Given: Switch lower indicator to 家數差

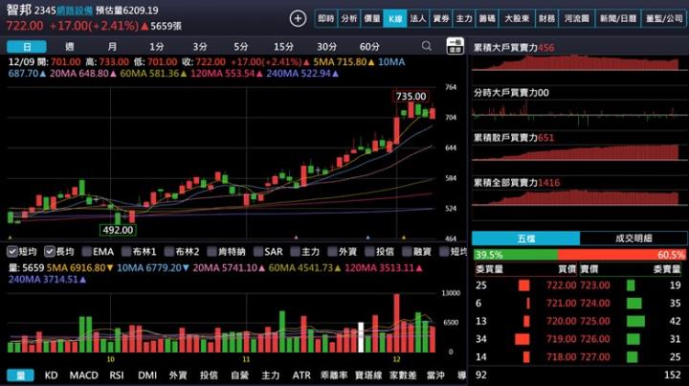Looking at the screenshot, I should tap(403, 375).
